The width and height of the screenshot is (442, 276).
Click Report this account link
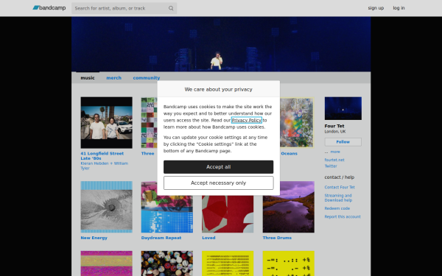343,216
